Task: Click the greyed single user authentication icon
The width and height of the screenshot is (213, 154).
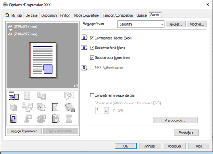Action: (x=28, y=119)
